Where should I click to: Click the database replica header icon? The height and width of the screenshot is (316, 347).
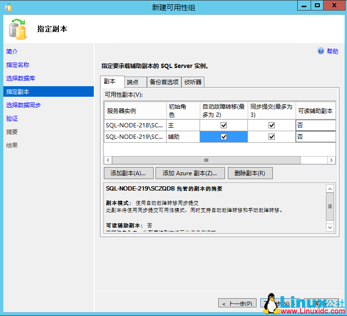tap(18, 29)
